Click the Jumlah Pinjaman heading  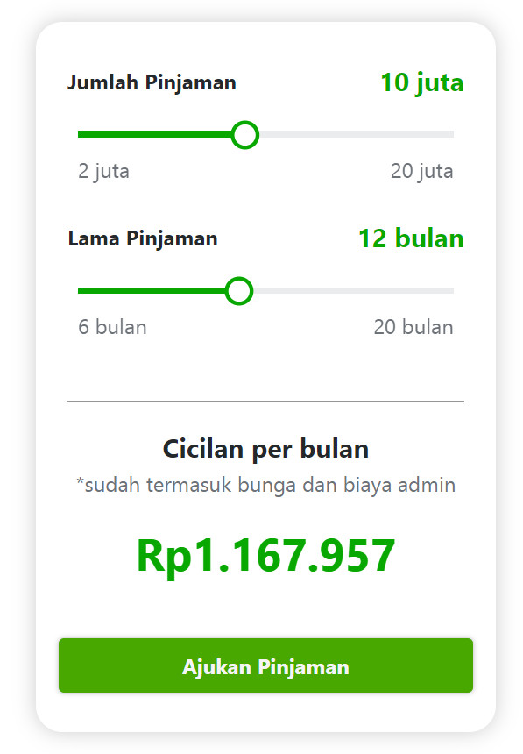(152, 82)
